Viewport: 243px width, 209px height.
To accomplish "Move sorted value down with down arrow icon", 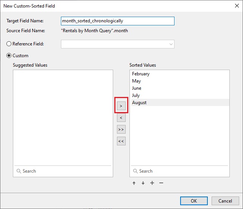I will click(143, 183).
